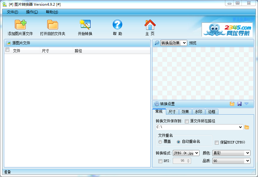258x177 pixels.
Task: Switch to the 常规 tab
Action: tap(159, 111)
